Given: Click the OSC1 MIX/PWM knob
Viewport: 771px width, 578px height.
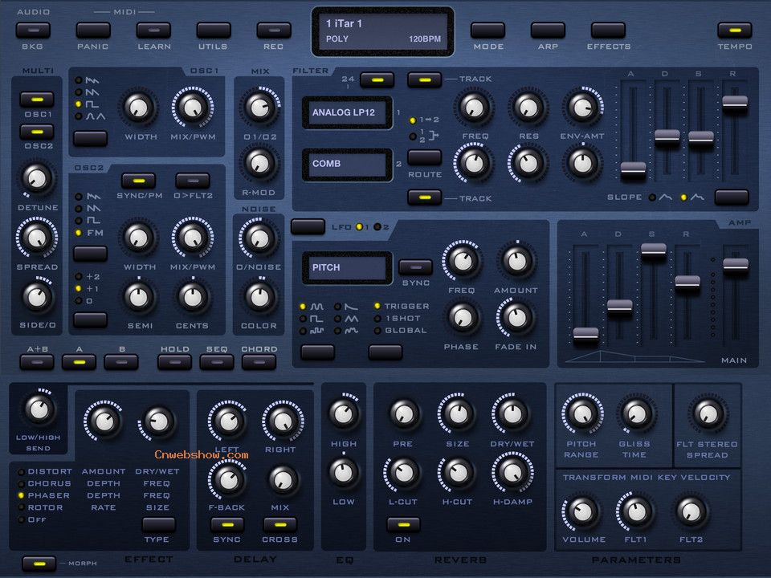Looking at the screenshot, I should [193, 107].
